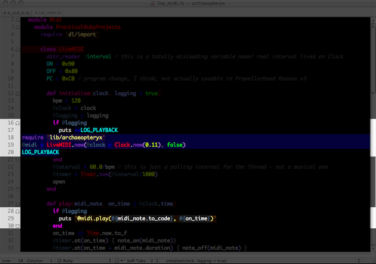Collapse the fold marker on line 2
376x264 pixels.
(17, 20)
